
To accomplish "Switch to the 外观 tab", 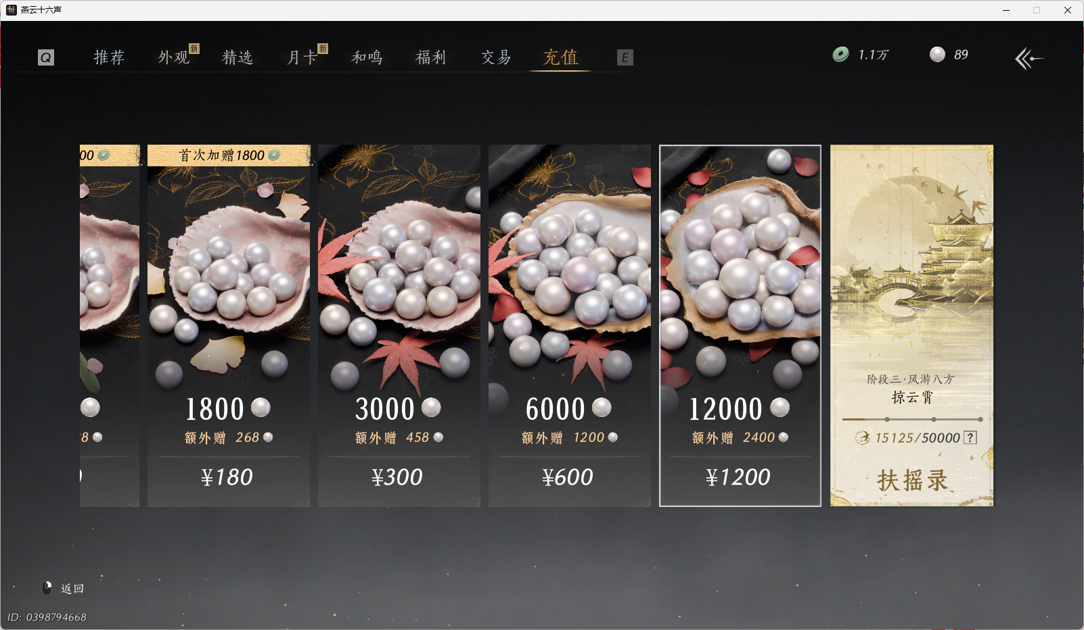I will (174, 57).
